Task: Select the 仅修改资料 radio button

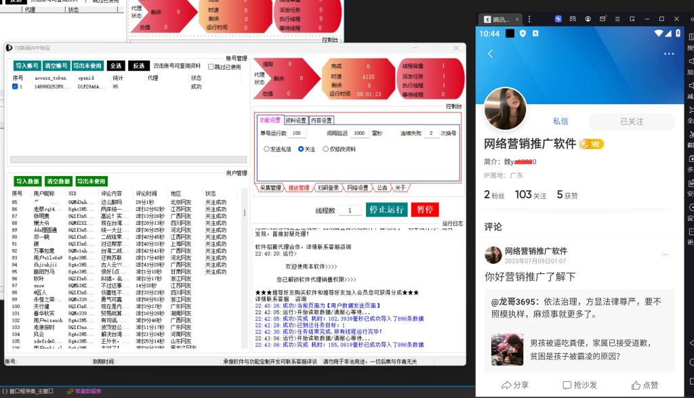Action: tap(326, 149)
